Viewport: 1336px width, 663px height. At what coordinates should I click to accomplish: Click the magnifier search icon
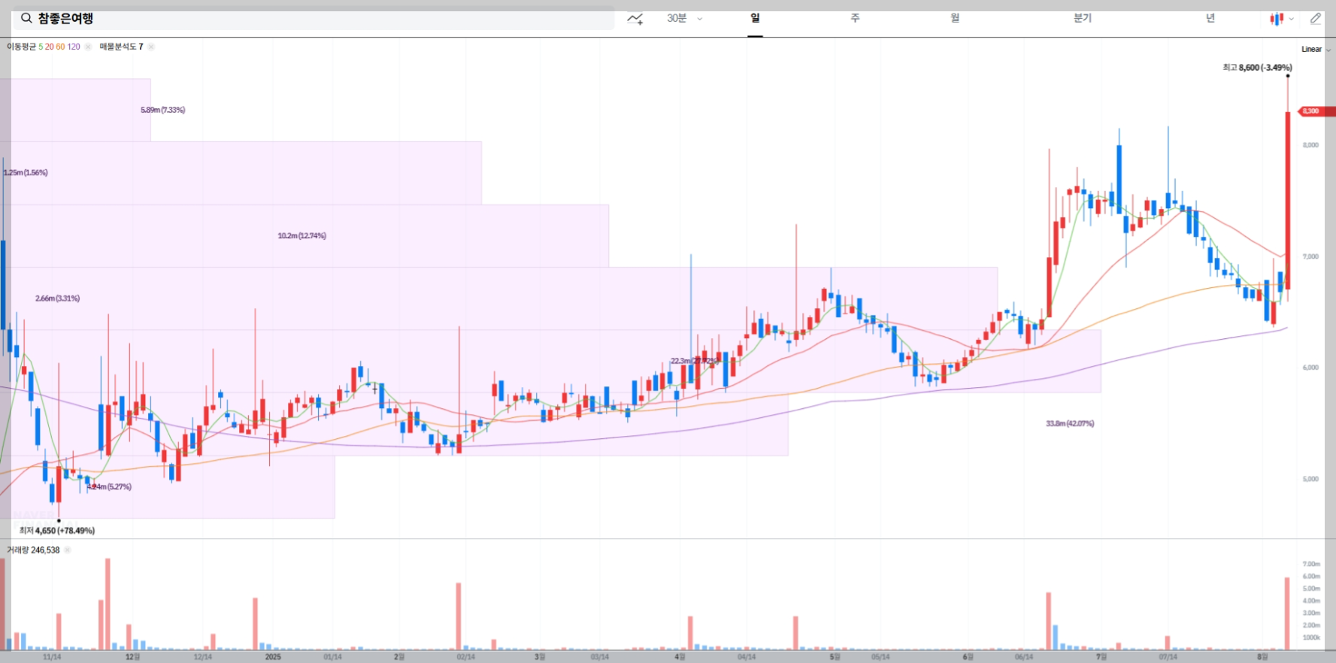click(26, 18)
